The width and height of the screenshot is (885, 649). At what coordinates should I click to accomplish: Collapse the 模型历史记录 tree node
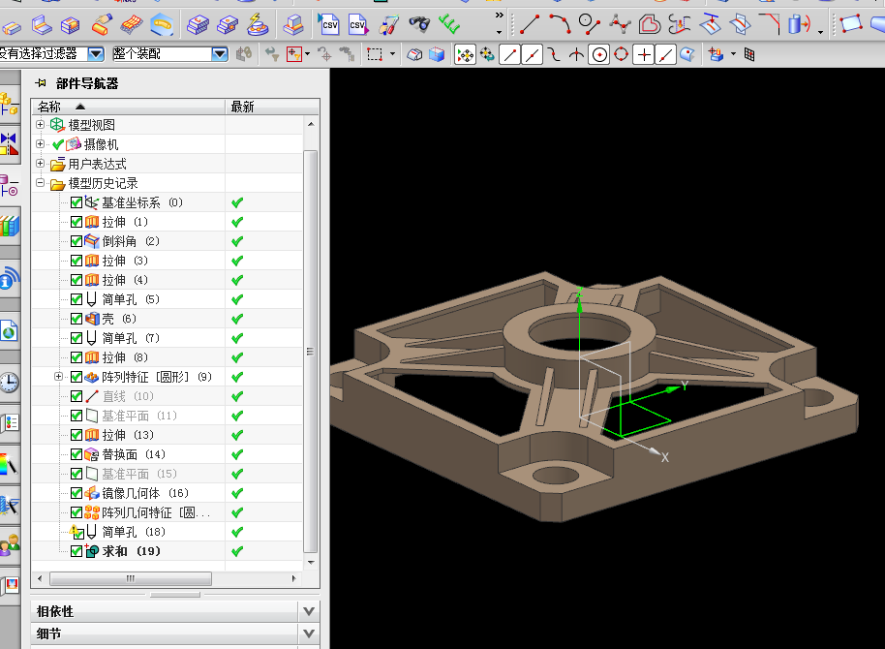click(x=40, y=183)
